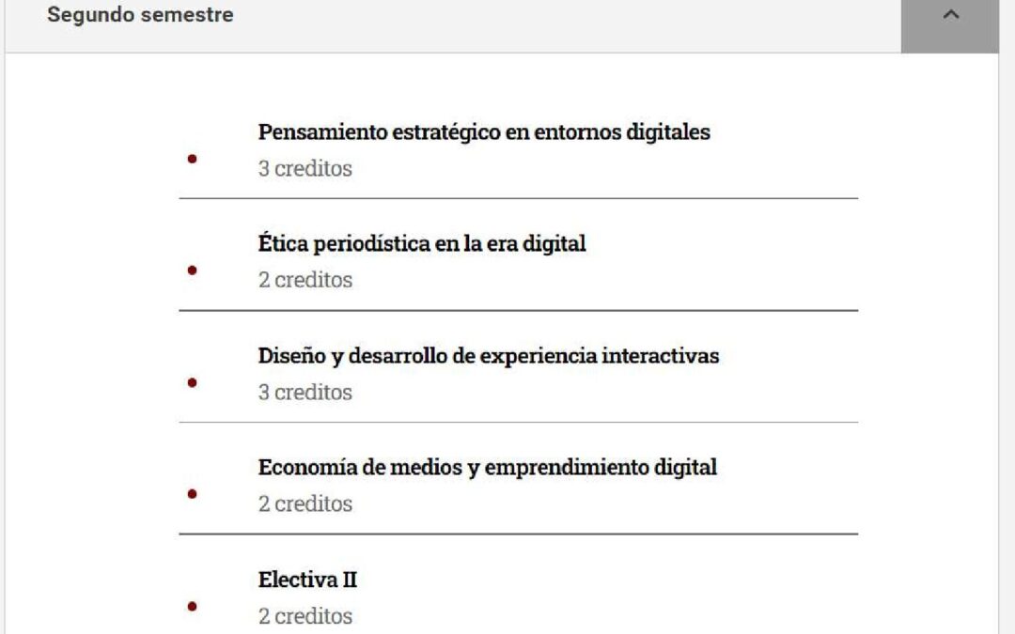Click the bullet beside Diseño y desarrollo course
This screenshot has height=634, width=1015.
coord(193,382)
